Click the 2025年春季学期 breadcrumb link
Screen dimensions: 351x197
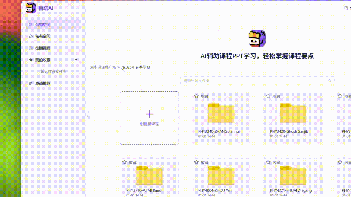(137, 67)
